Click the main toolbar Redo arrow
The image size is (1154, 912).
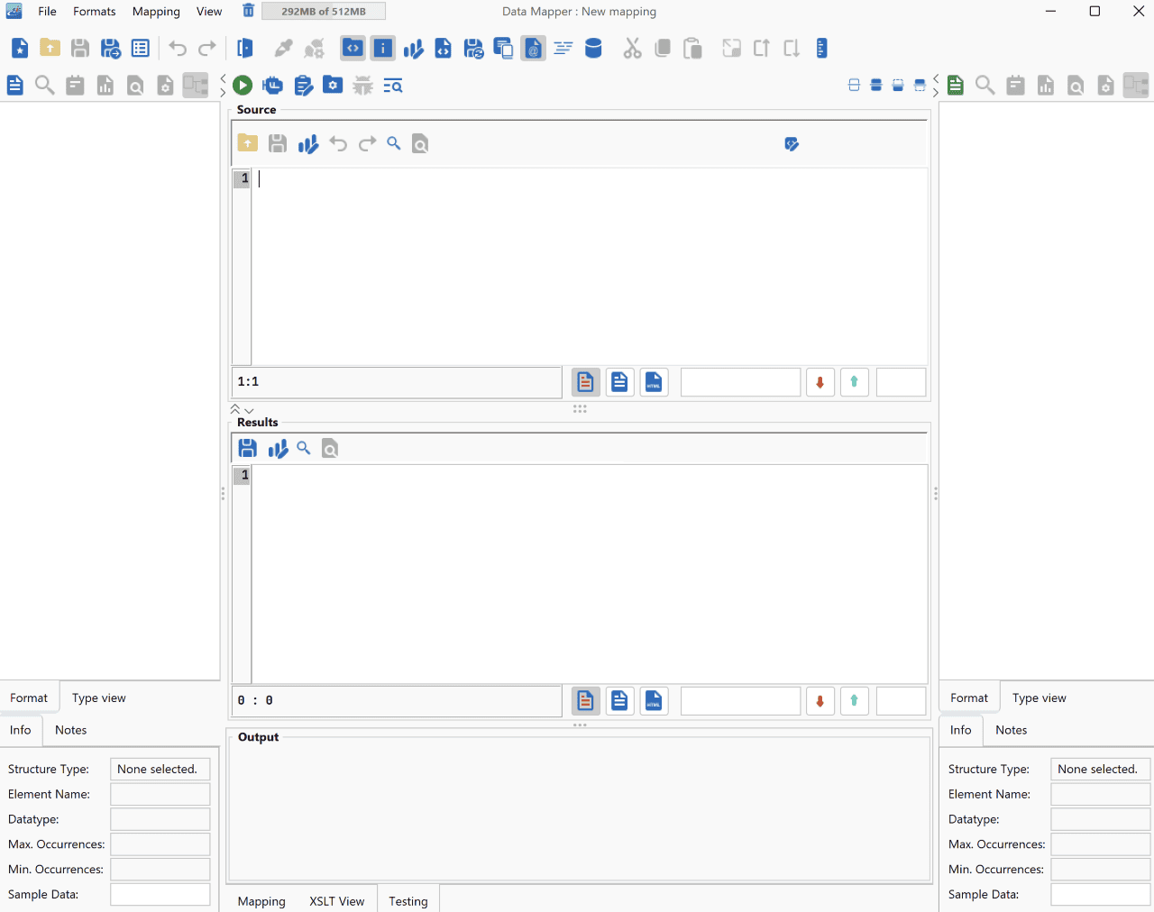coord(207,49)
